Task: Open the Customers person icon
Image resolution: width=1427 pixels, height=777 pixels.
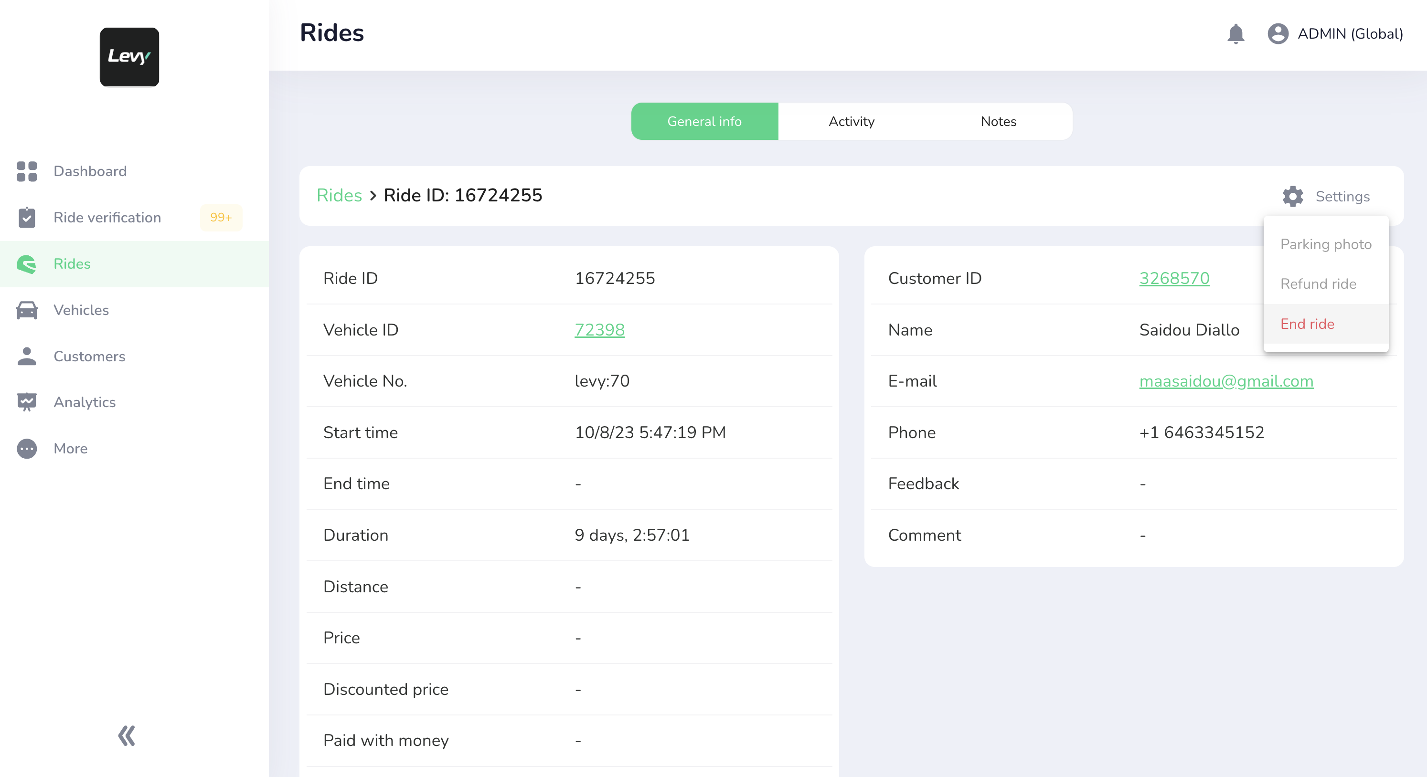Action: (x=27, y=357)
